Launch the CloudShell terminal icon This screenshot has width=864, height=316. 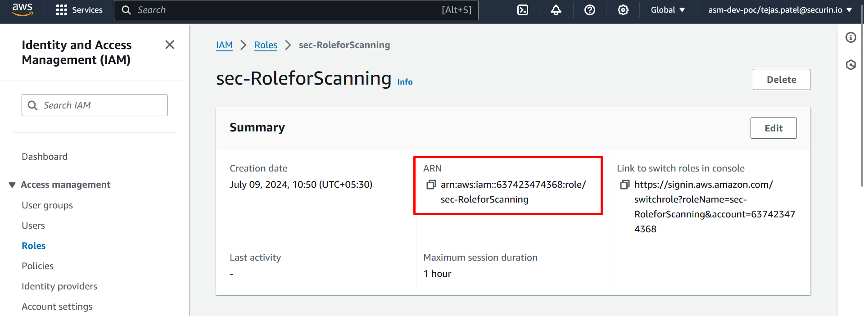(523, 10)
